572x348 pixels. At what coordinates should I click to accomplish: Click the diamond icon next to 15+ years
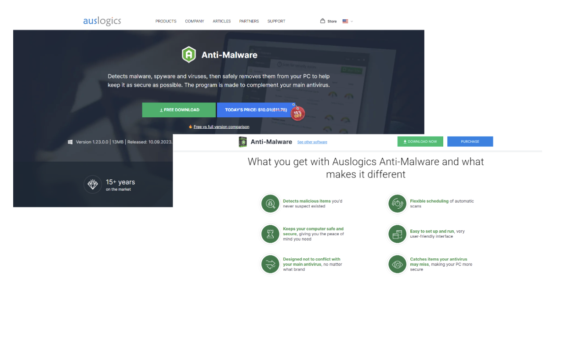[x=93, y=185]
